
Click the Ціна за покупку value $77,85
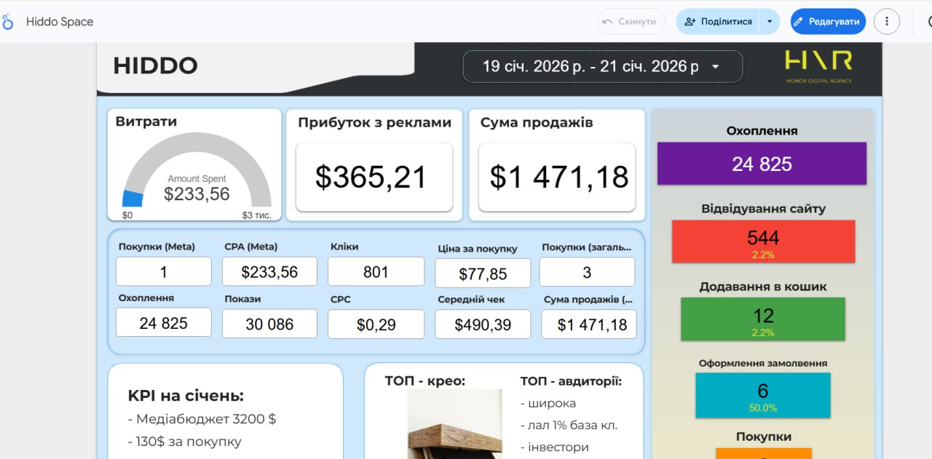tap(483, 274)
